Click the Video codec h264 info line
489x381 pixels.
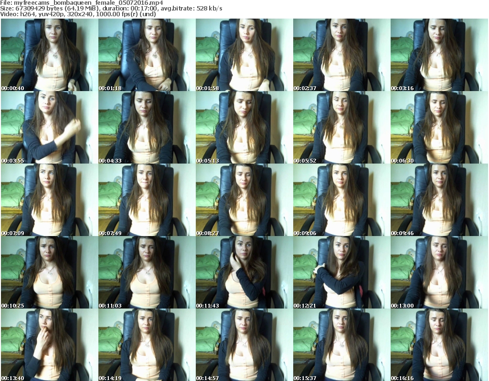[78, 14]
